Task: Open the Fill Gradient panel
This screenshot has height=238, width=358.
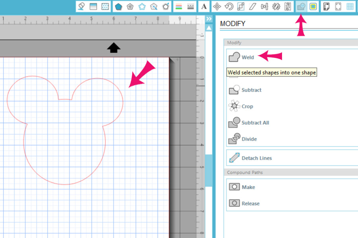Action: (x=93, y=6)
